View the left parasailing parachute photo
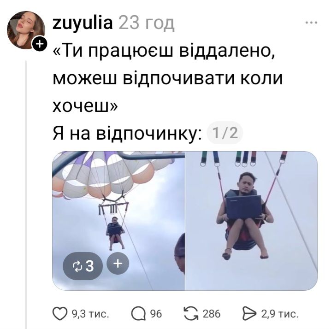This screenshot has height=329, width=331. [118, 221]
